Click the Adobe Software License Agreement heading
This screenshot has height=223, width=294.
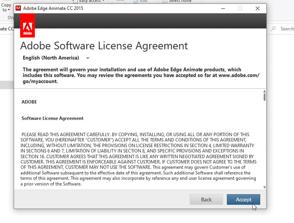104,46
